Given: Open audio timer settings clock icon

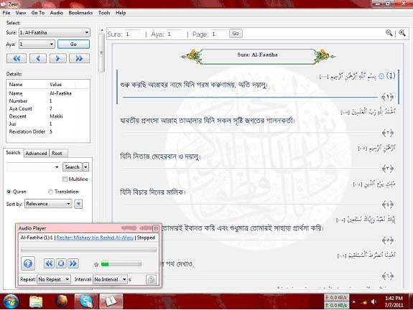Looking at the screenshot, I should point(151,279).
